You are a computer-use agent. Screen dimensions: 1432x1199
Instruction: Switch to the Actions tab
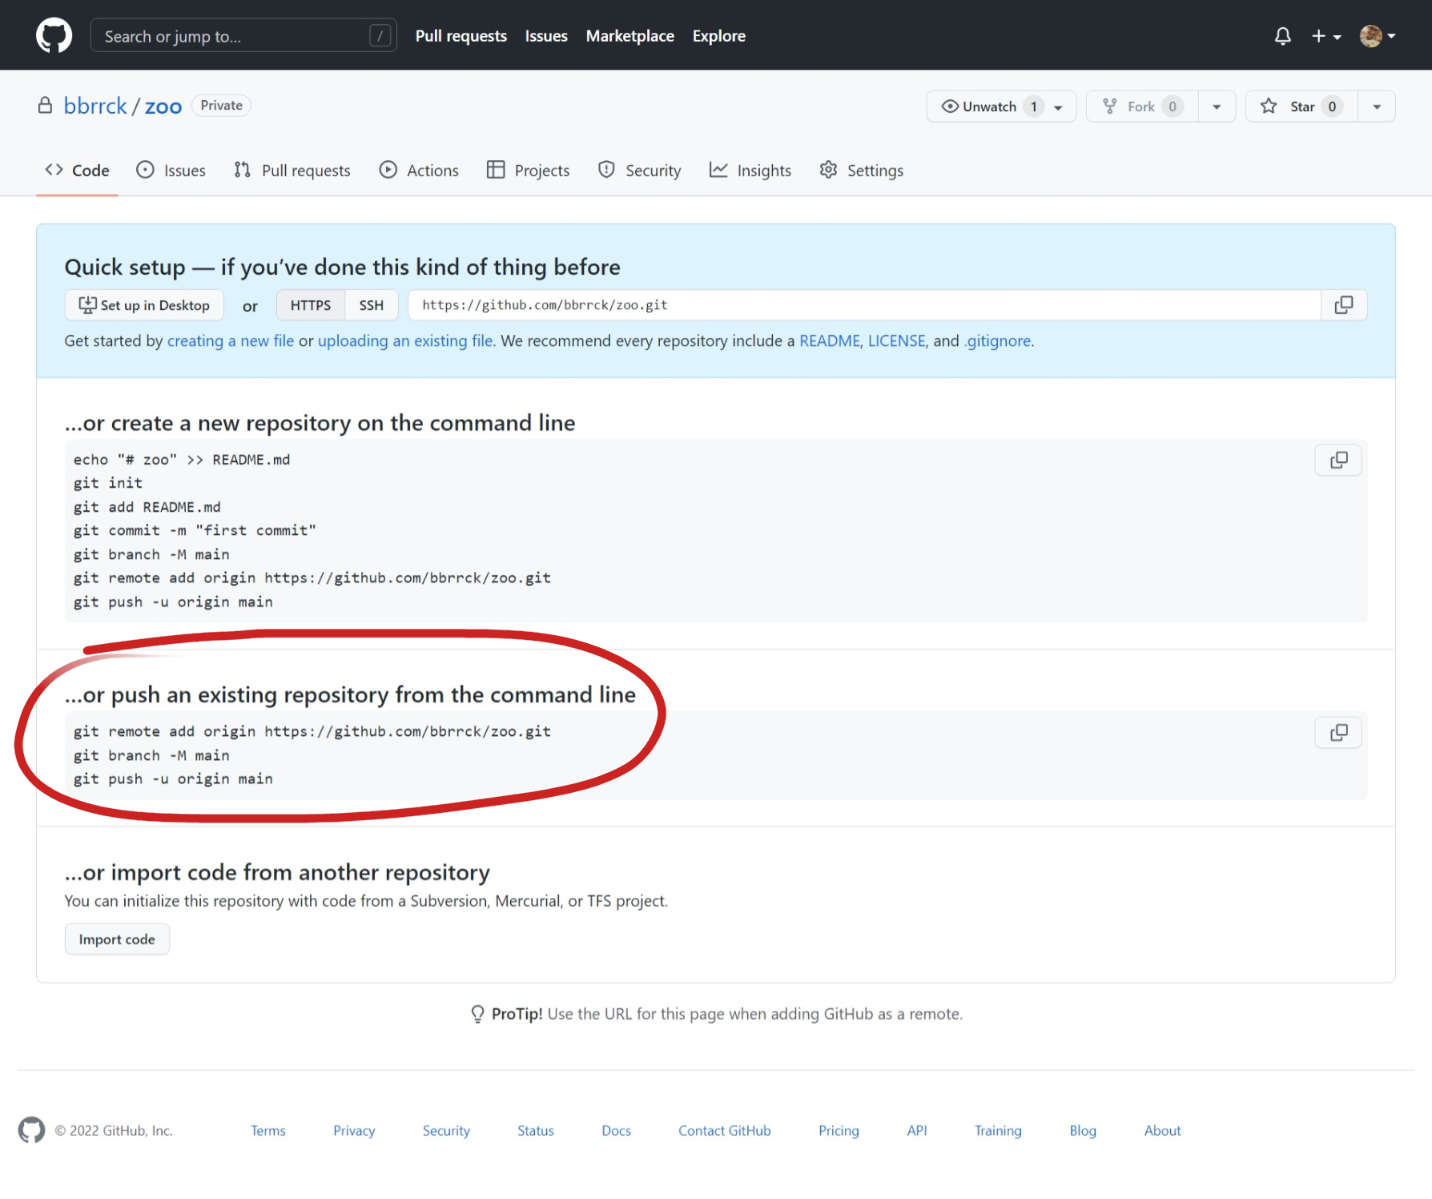(x=419, y=171)
